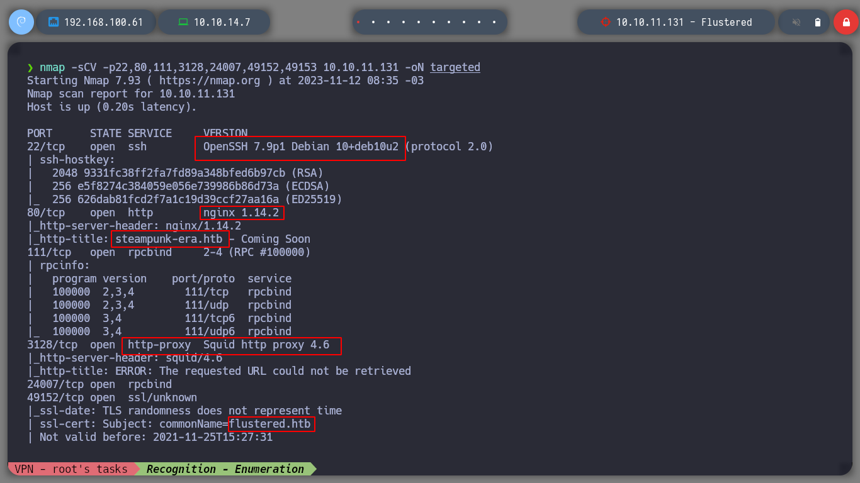The image size is (860, 483).
Task: Click the target label 10.10.11.131 - Flustered
Action: point(684,22)
